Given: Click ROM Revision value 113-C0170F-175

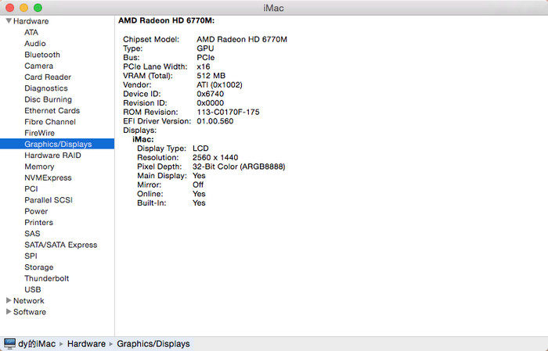Looking at the screenshot, I should coord(228,112).
